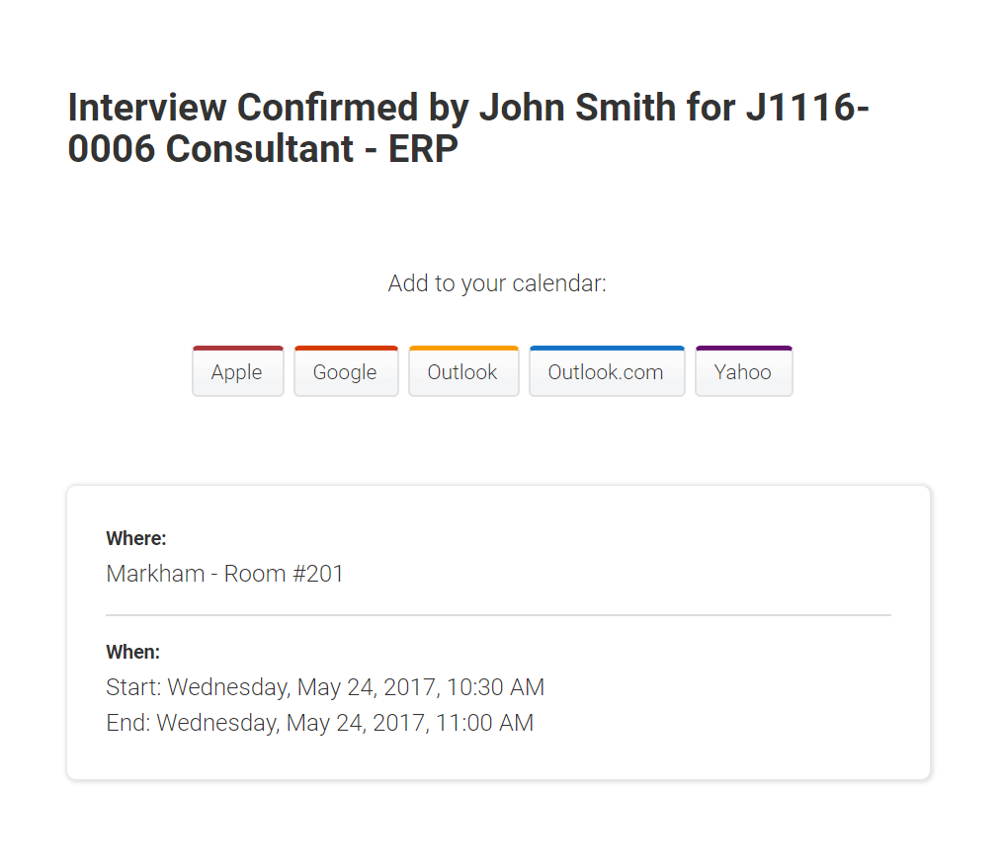Add the interview to Apple calendar
Viewport: 1002px width, 867px height.
pyautogui.click(x=238, y=371)
